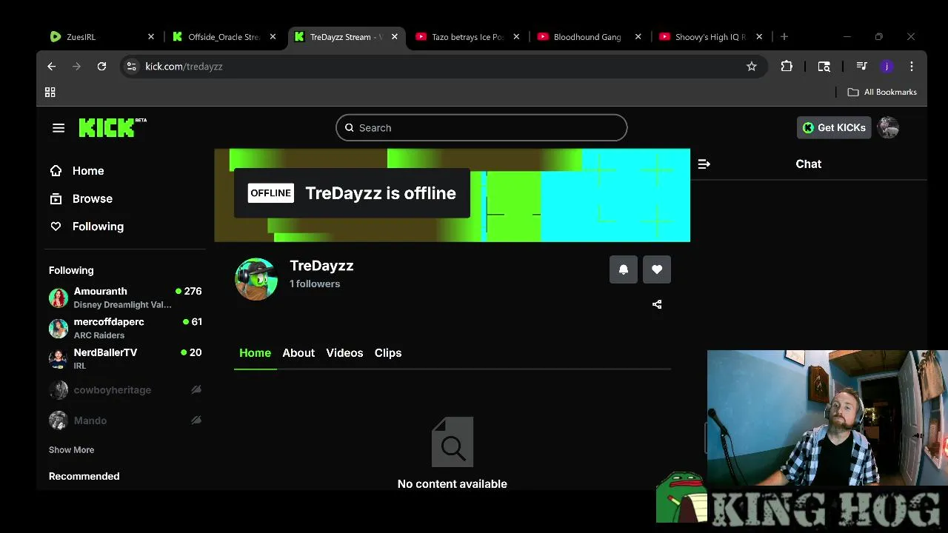This screenshot has width=948, height=533.
Task: Close the ZuesIRL browser tab
Action: (151, 37)
